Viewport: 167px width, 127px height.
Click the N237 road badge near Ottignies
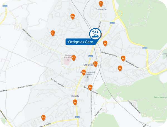point(91,56)
